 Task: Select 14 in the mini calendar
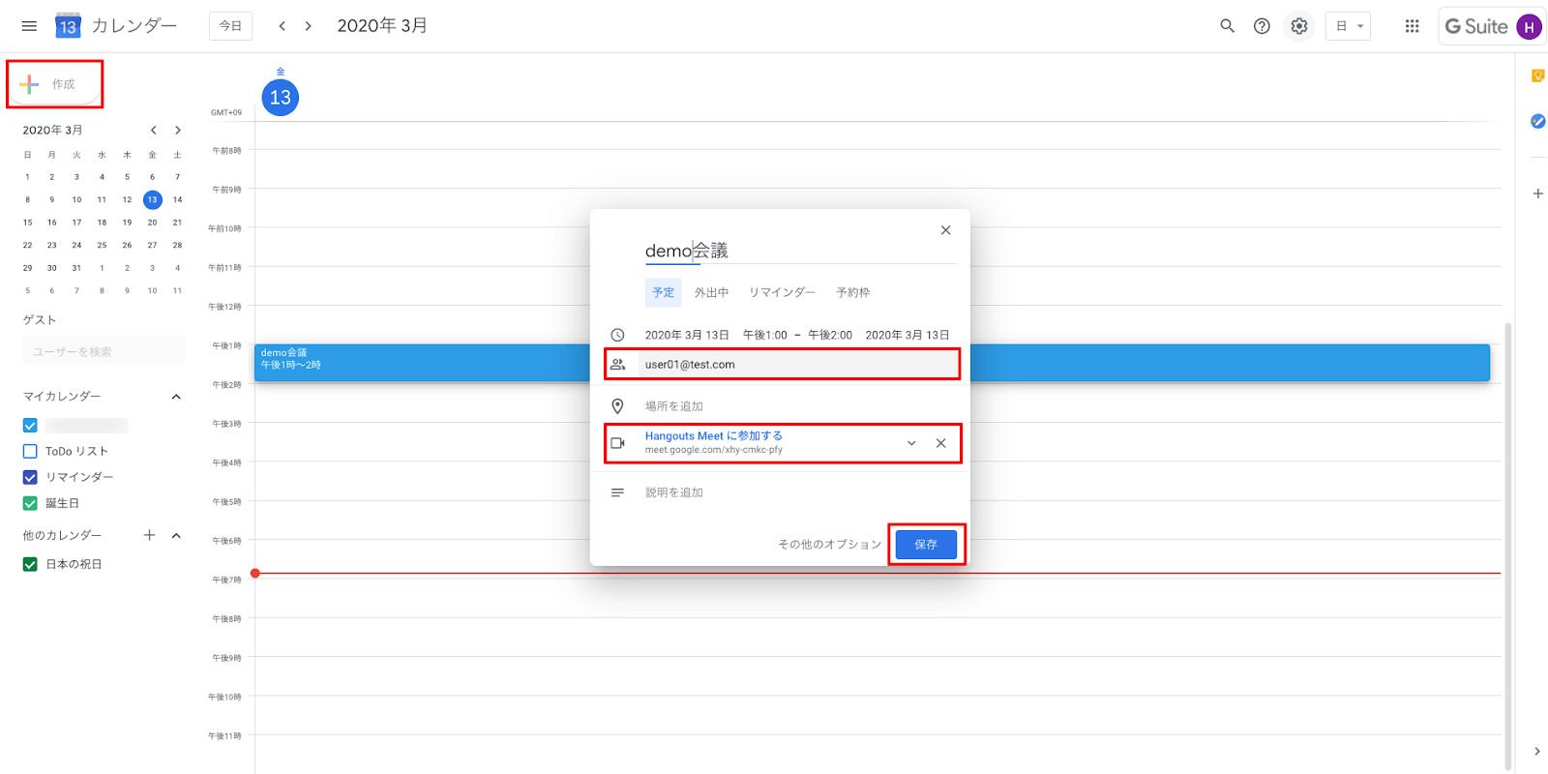tap(177, 200)
